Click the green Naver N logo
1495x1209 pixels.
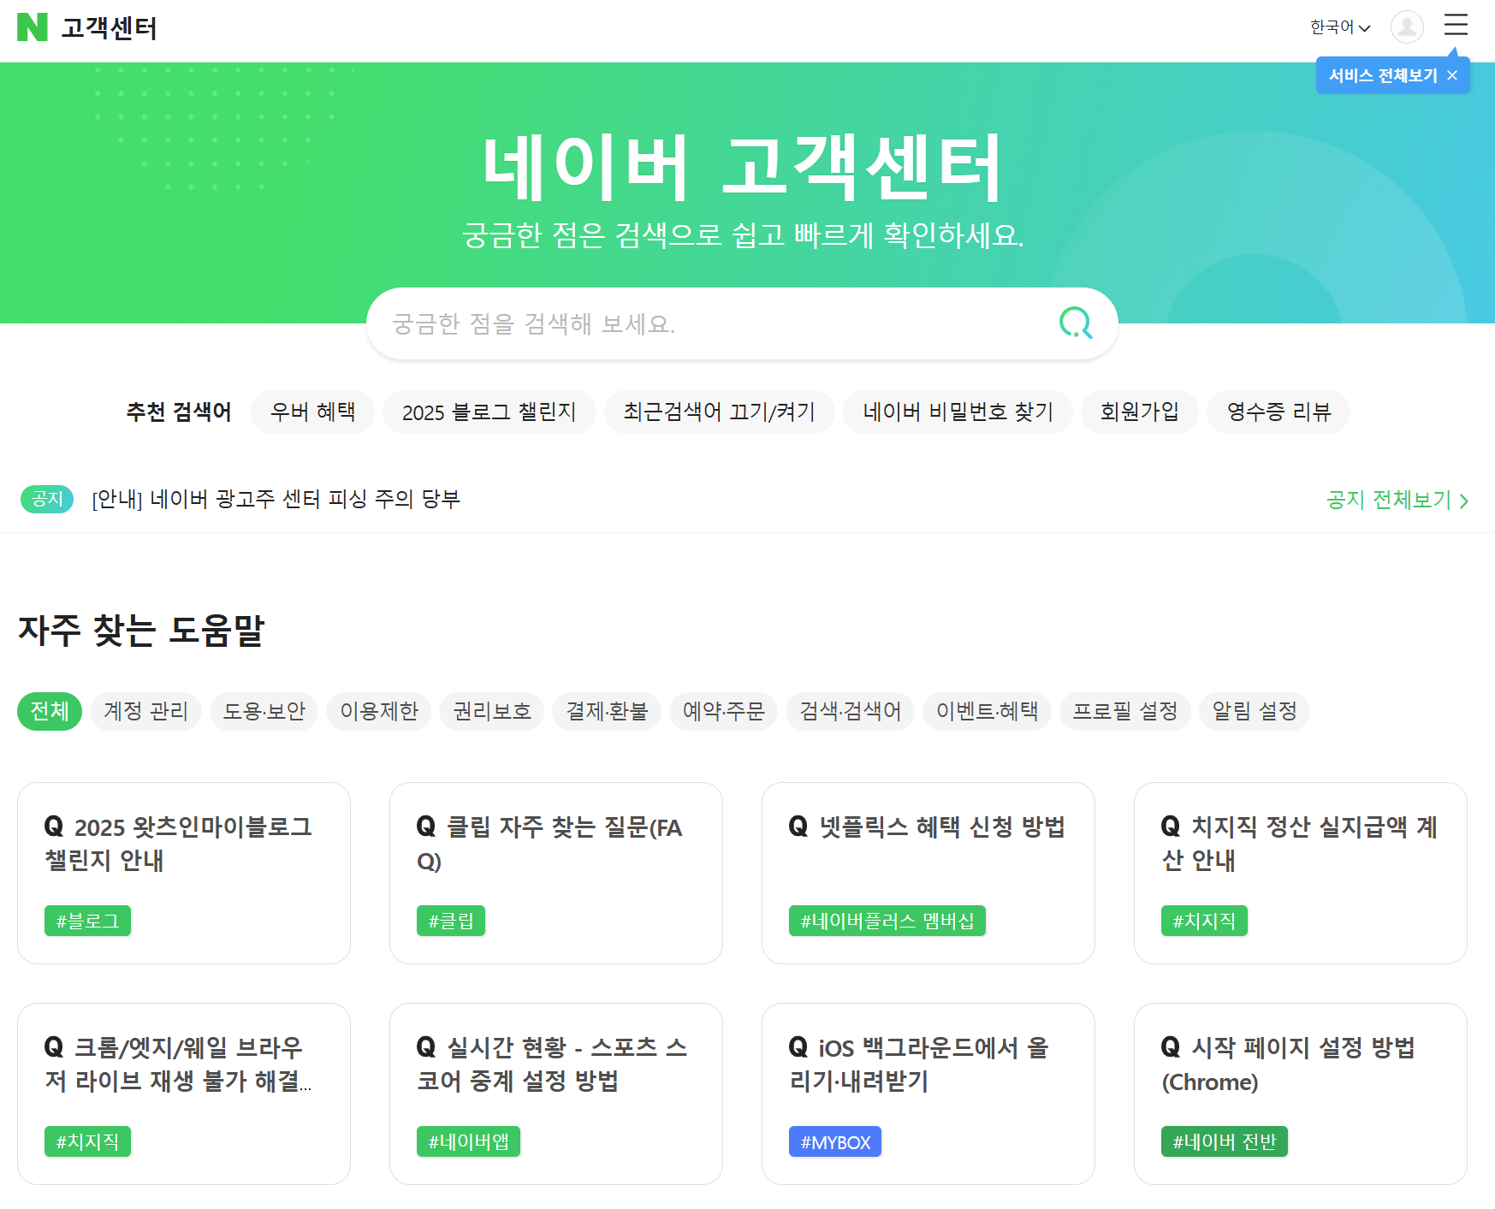click(33, 27)
